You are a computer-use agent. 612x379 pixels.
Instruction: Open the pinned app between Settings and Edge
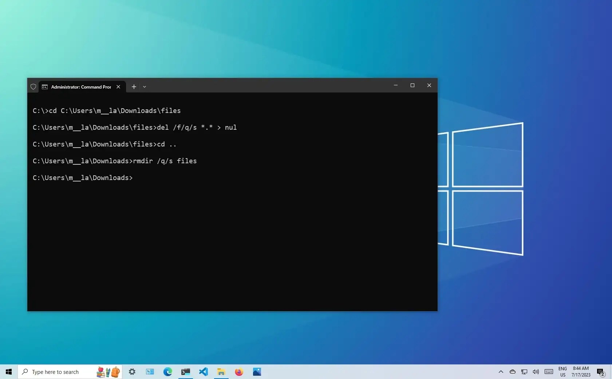click(x=150, y=372)
